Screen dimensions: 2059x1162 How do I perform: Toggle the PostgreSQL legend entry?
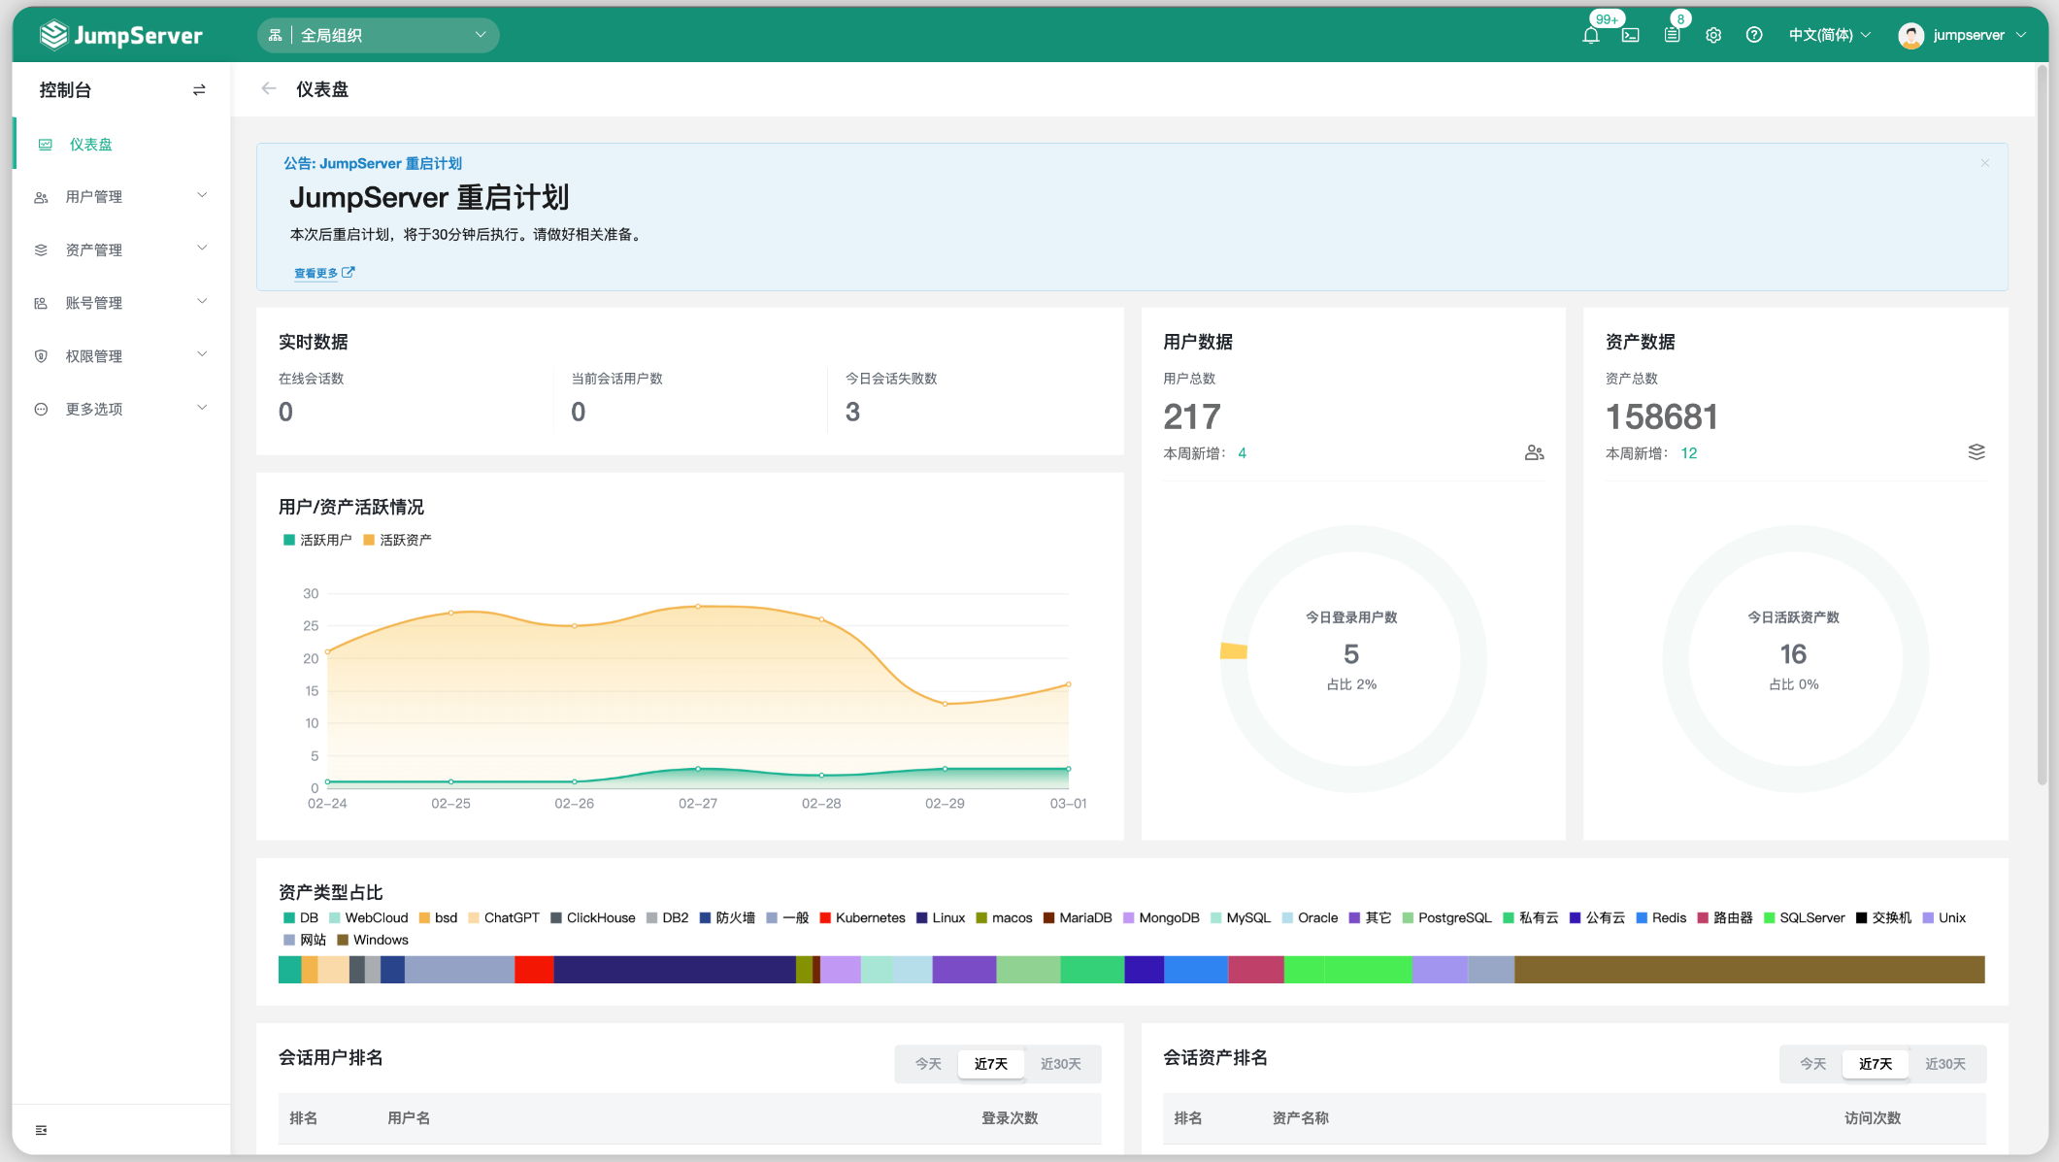click(1446, 918)
